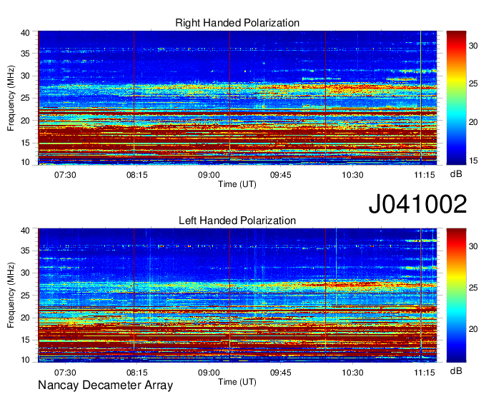The height and width of the screenshot is (394, 486).
Task: Click the 11:15 tick label under the bottom plot
Action: 425,373
